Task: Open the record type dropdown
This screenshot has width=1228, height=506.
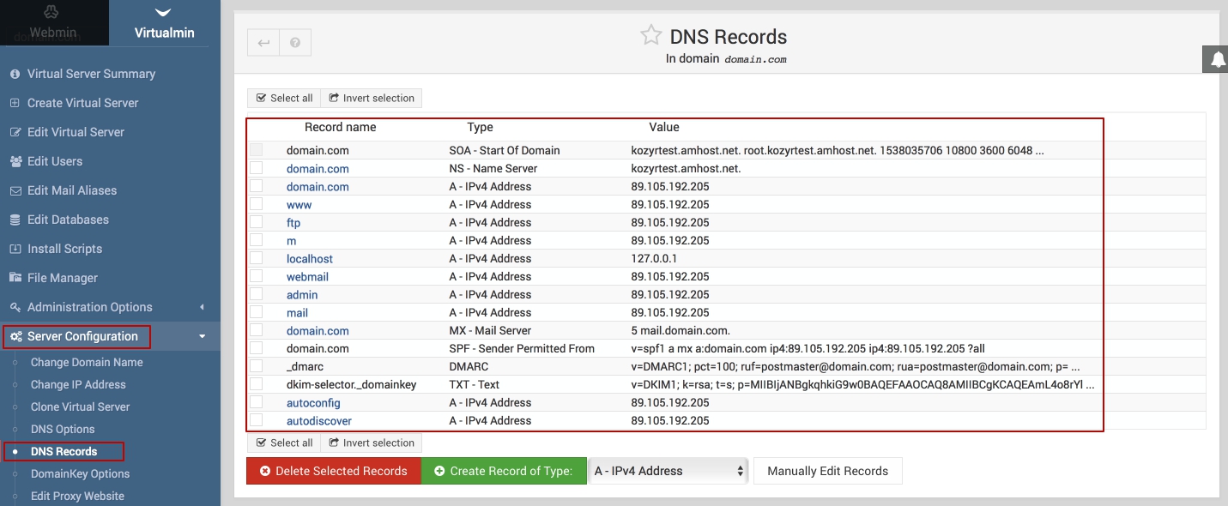Action: 668,471
